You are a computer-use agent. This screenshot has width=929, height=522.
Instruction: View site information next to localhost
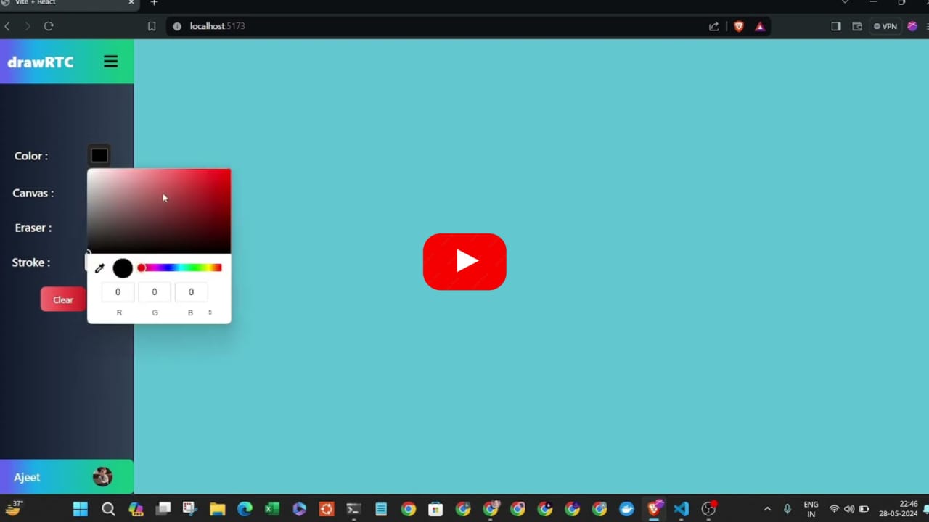[x=177, y=26]
